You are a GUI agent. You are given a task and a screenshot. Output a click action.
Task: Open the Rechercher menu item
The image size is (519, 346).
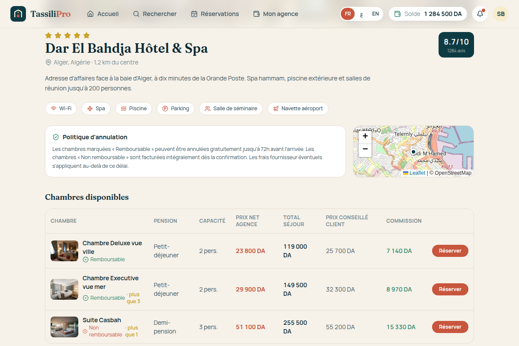(x=154, y=14)
